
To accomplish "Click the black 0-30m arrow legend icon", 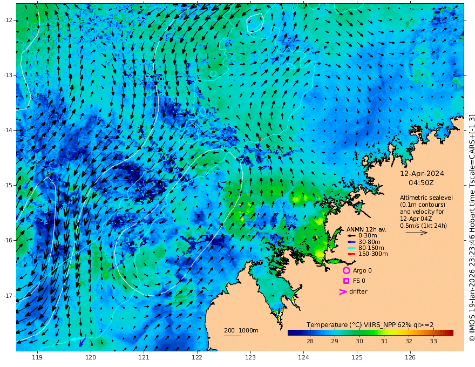I will point(351,236).
